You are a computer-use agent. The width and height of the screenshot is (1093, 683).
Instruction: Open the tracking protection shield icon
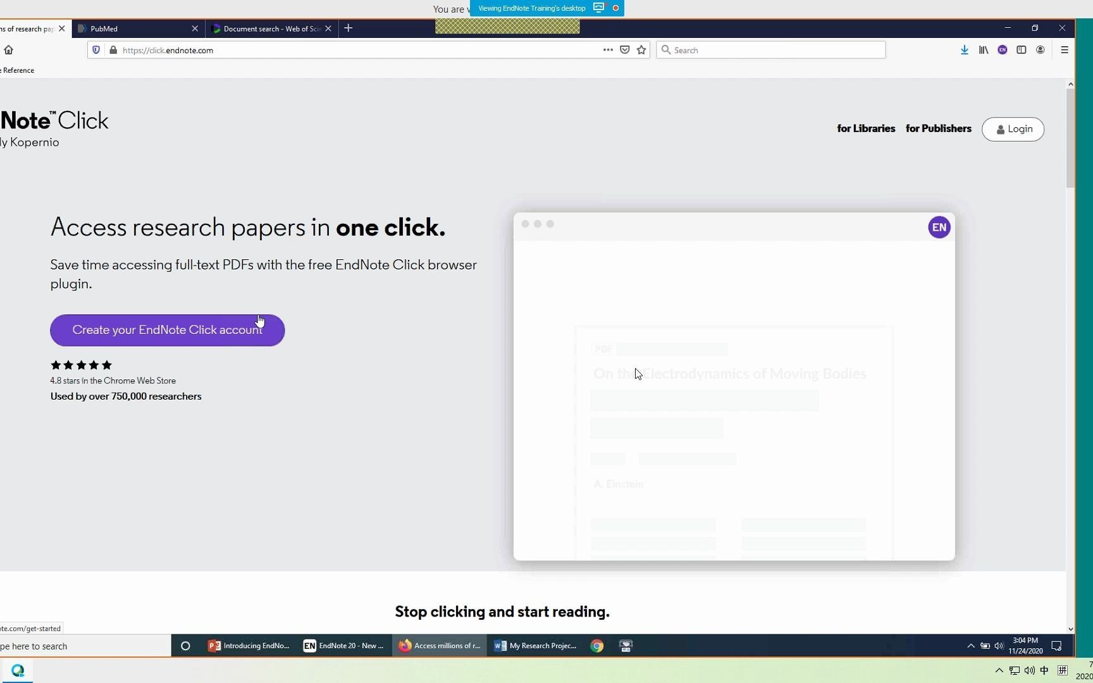(96, 50)
